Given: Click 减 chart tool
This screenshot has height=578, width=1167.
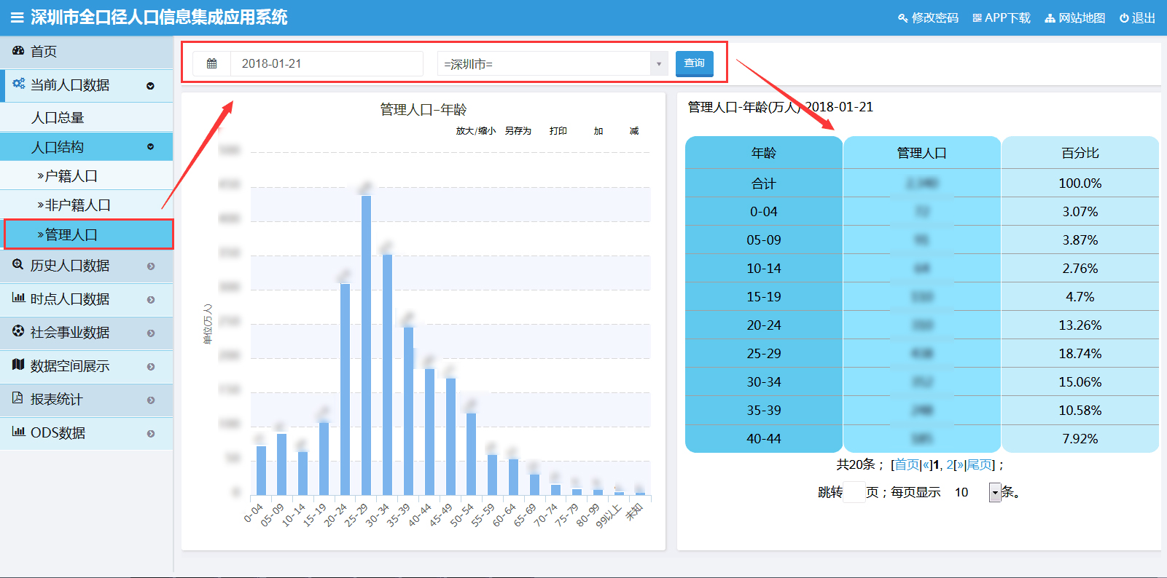Looking at the screenshot, I should (634, 131).
